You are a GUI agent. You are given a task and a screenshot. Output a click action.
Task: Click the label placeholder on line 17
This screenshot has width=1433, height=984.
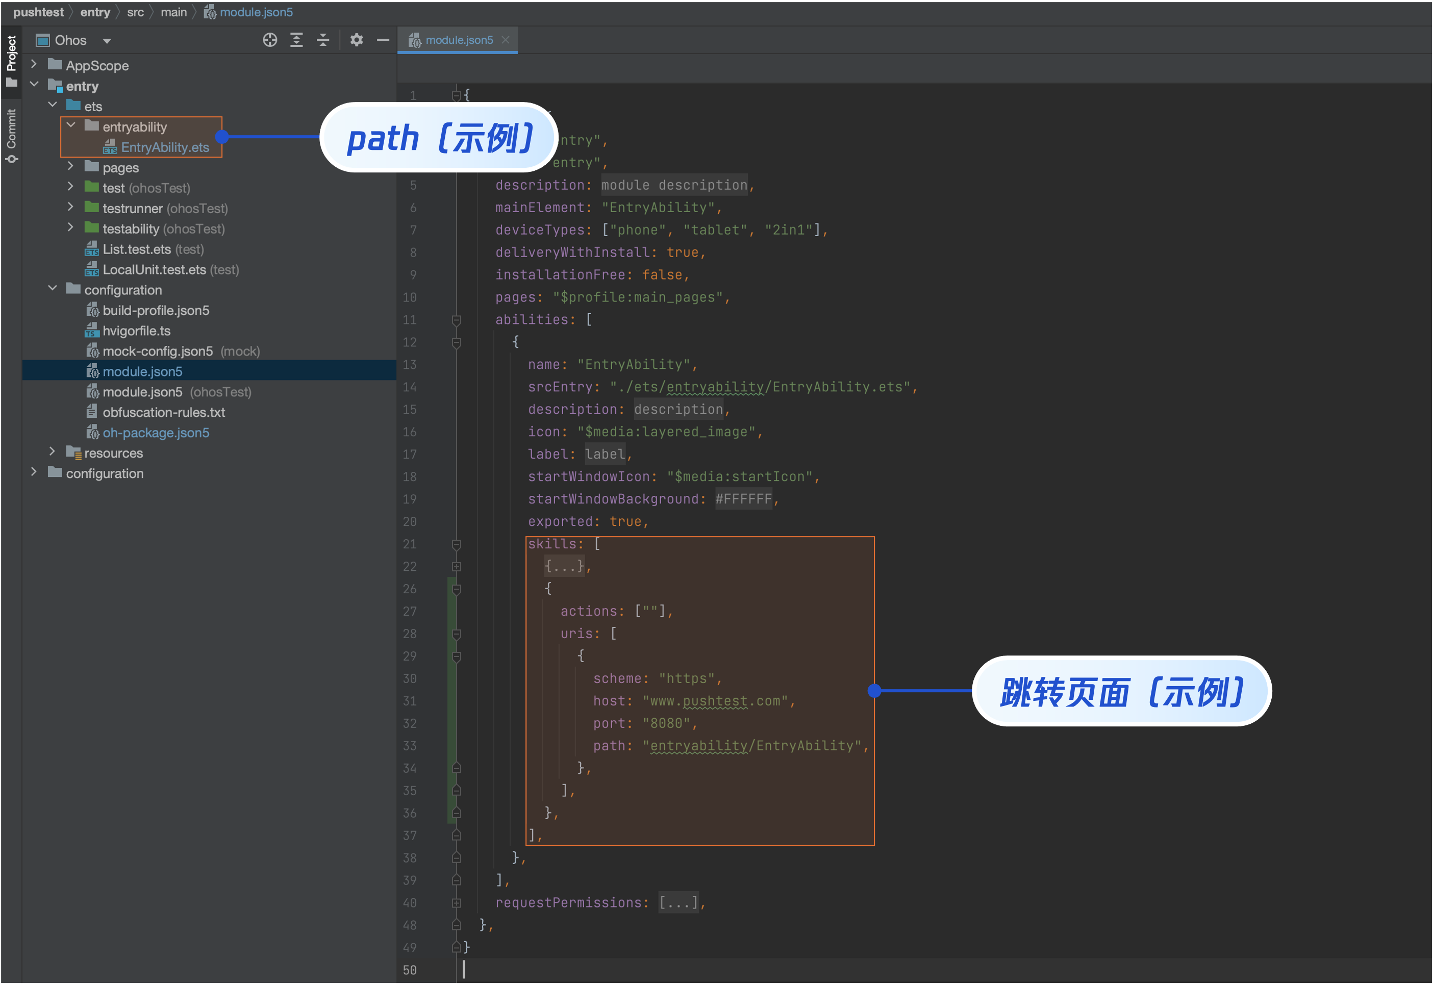pyautogui.click(x=605, y=454)
